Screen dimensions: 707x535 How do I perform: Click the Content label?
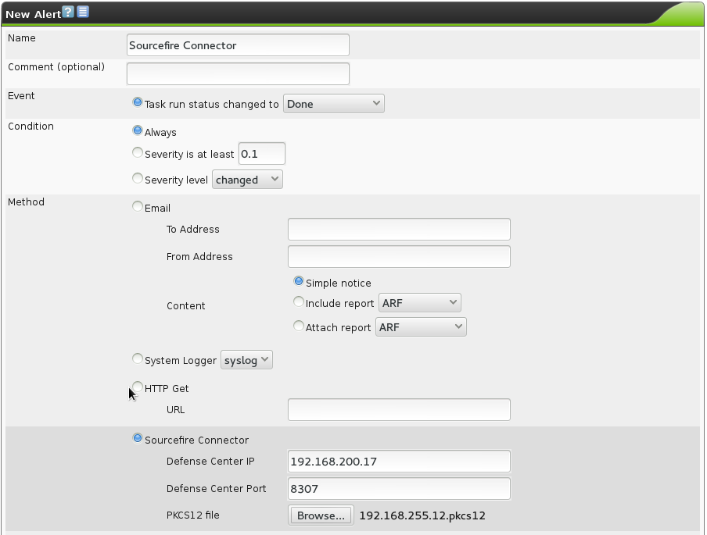pos(186,306)
